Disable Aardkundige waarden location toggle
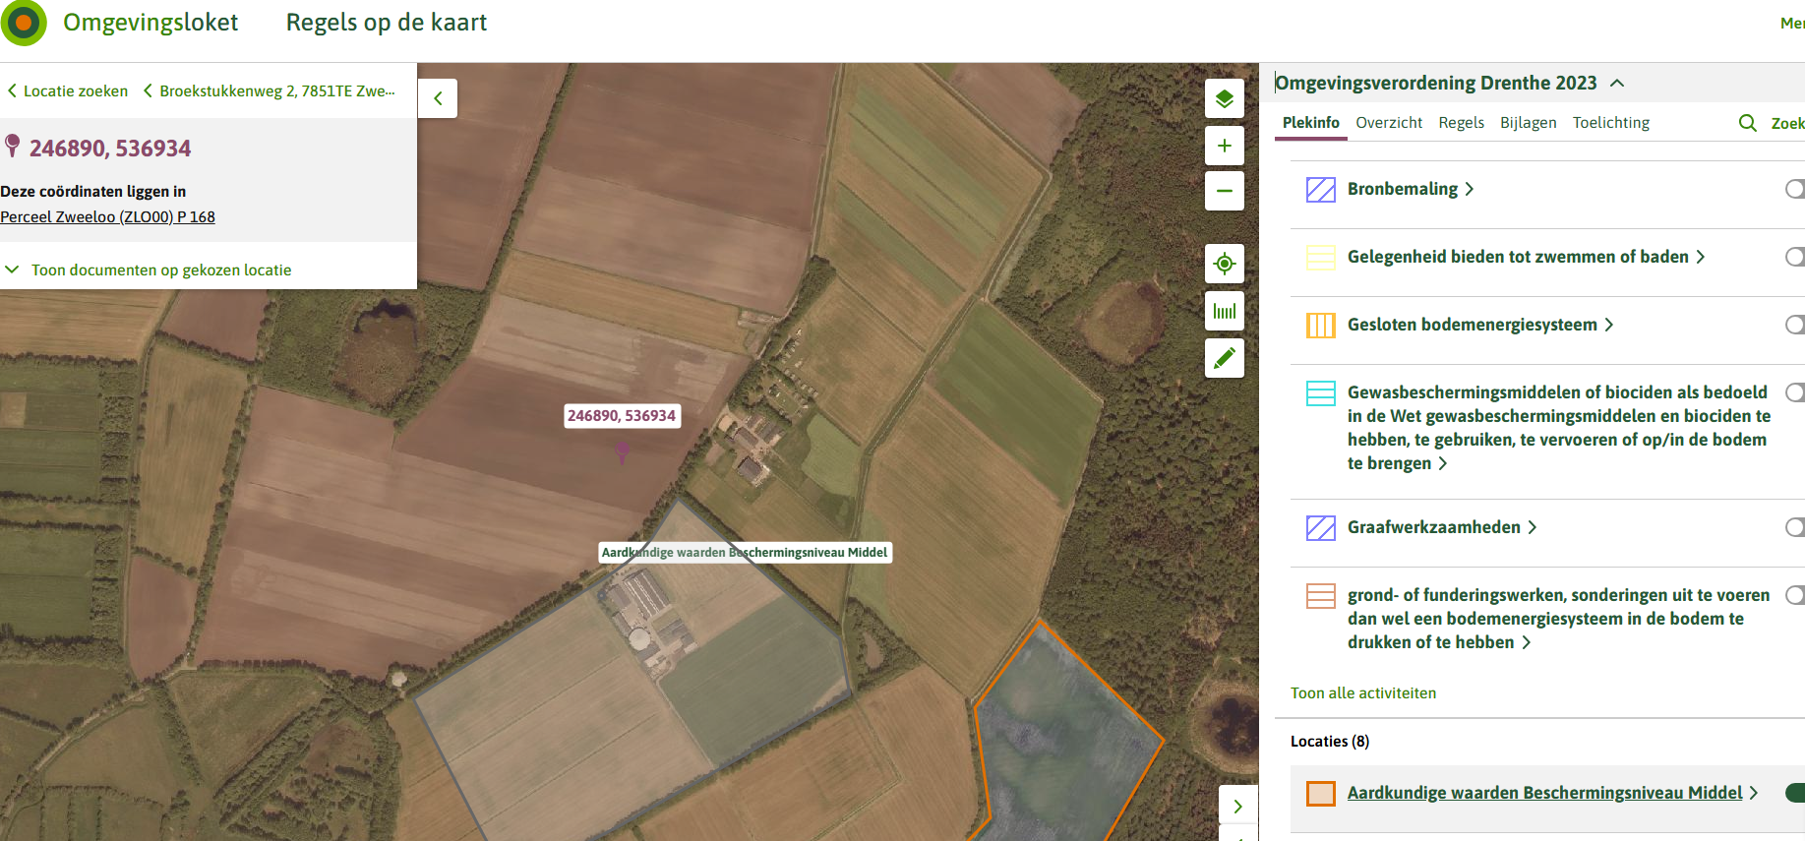The height and width of the screenshot is (841, 1805). [x=1795, y=793]
